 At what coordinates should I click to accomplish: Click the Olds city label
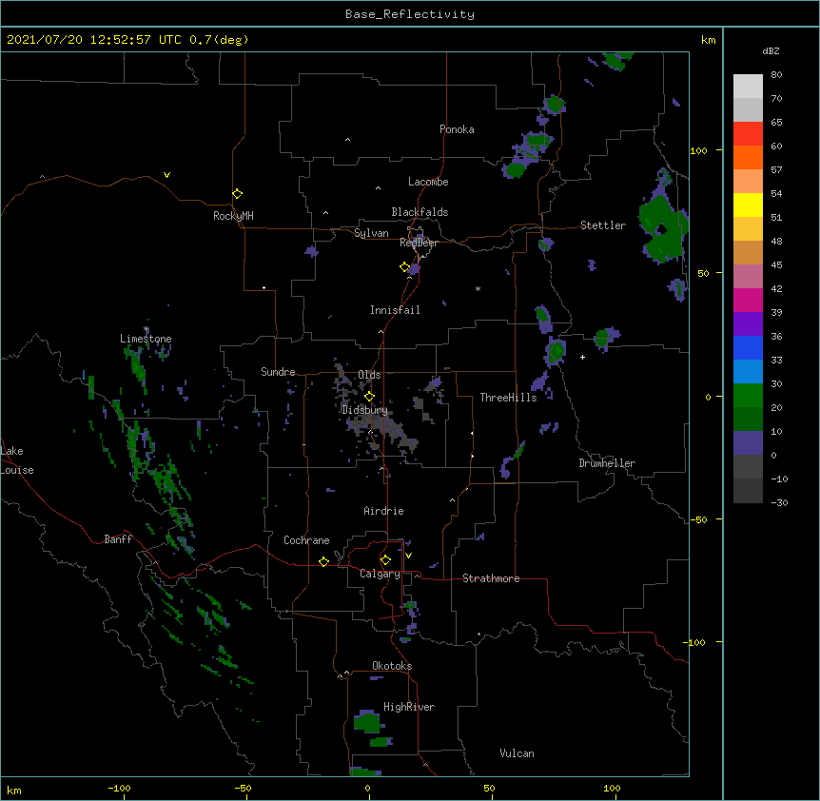pyautogui.click(x=369, y=375)
